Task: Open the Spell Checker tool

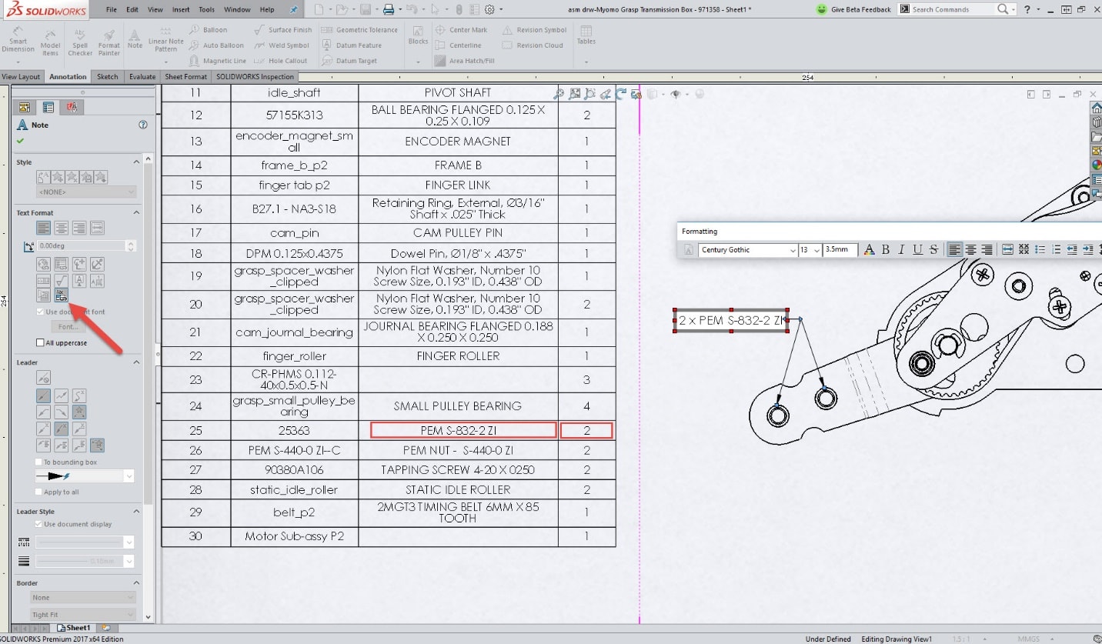Action: (80, 42)
